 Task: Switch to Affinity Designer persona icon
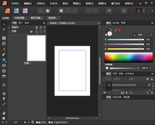pyautogui.click(x=16, y=11)
